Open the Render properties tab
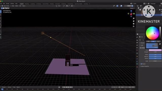The image size is (162, 91). 137,40
